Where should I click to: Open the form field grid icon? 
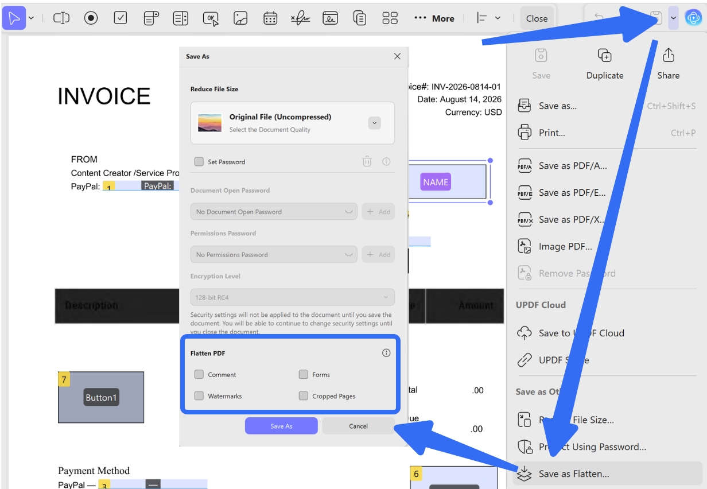point(390,18)
